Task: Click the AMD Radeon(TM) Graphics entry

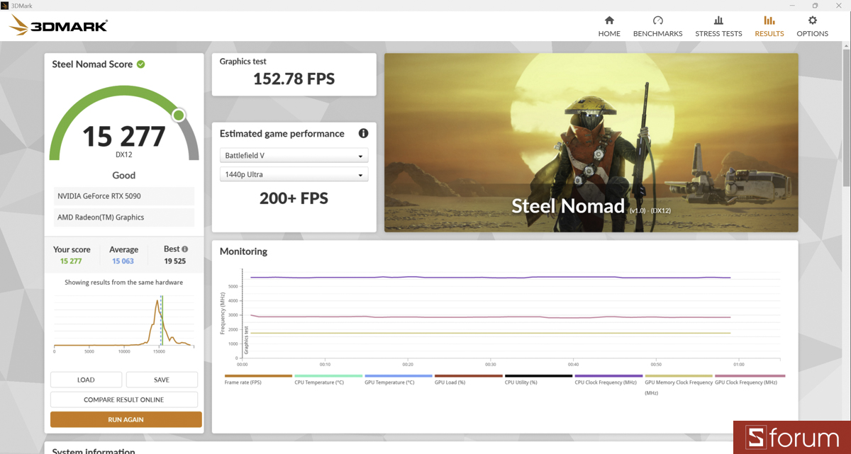Action: pyautogui.click(x=124, y=217)
